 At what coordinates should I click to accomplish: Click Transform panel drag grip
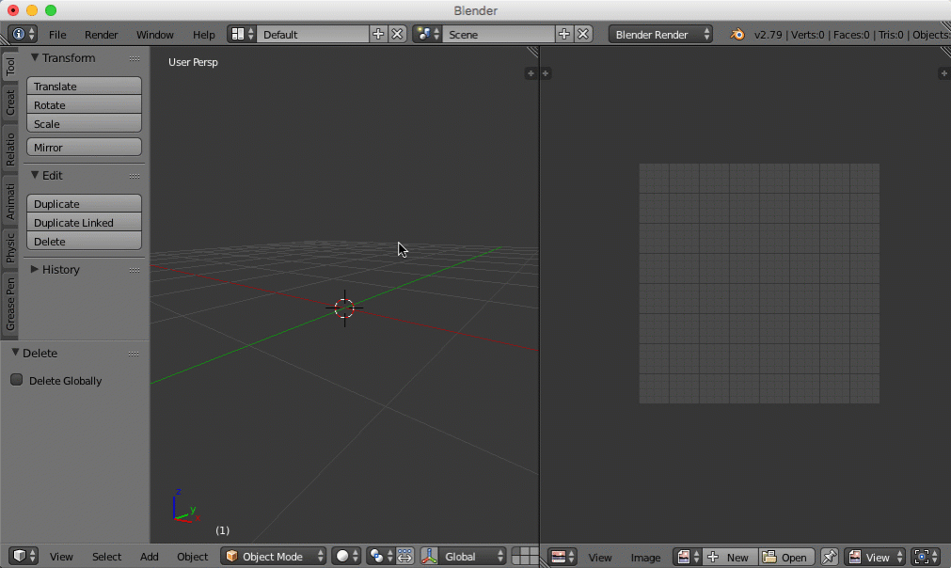tap(134, 59)
